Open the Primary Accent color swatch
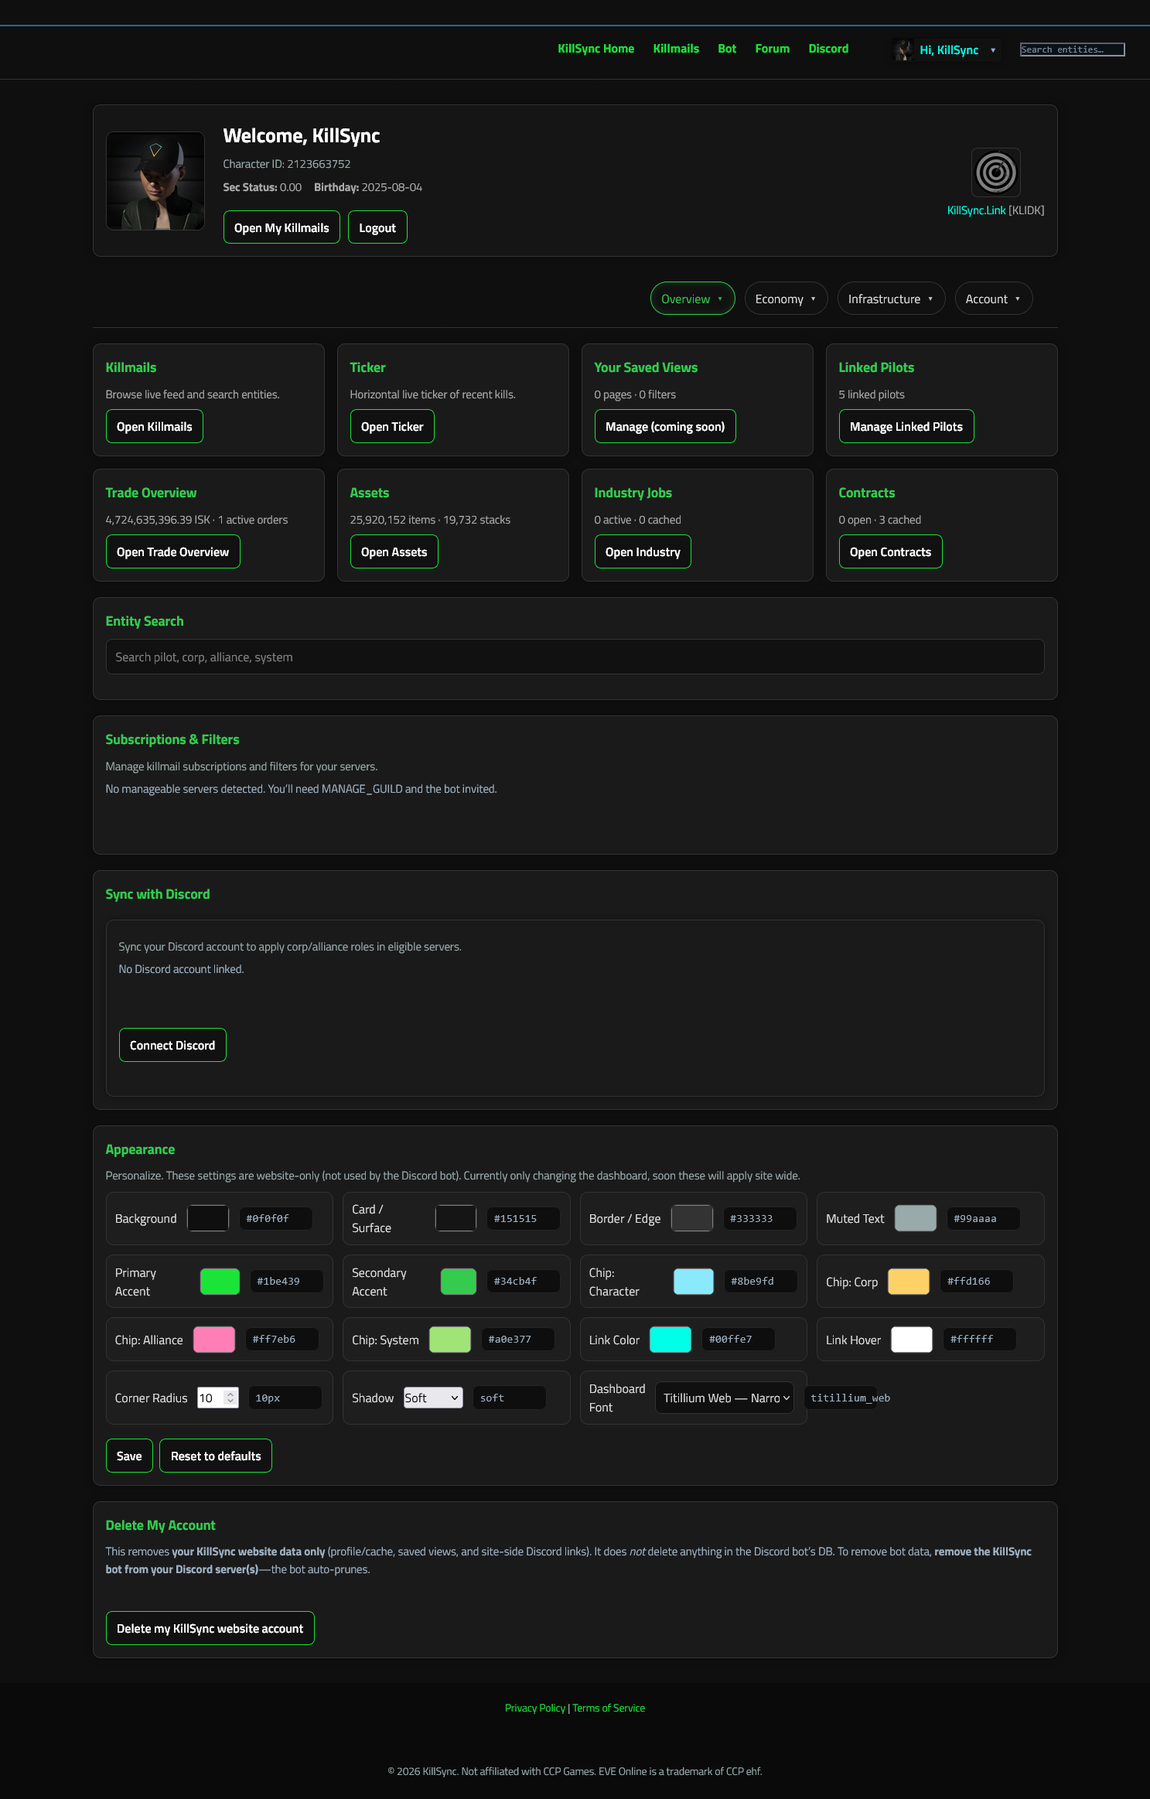Viewport: 1150px width, 1799px height. (x=220, y=1282)
